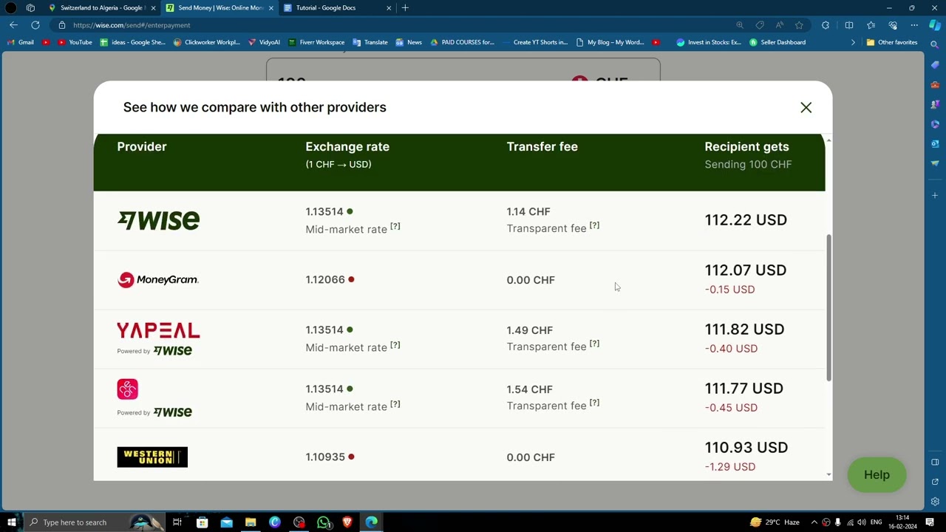This screenshot has height=532, width=946.
Task: Open Fiverr Workspace bookmark
Action: tap(316, 42)
